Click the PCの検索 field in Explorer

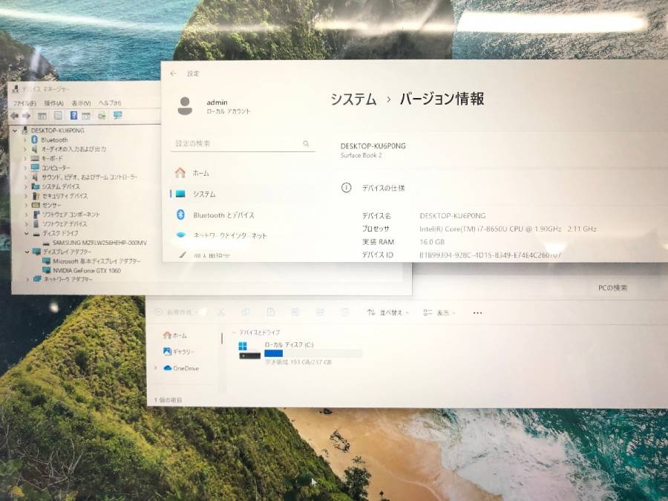pyautogui.click(x=612, y=288)
